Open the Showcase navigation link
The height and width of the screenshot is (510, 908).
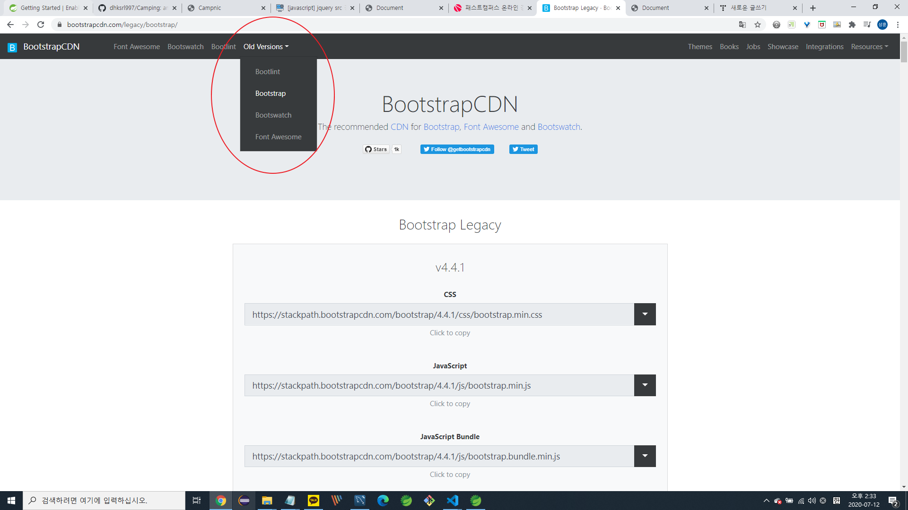[783, 47]
